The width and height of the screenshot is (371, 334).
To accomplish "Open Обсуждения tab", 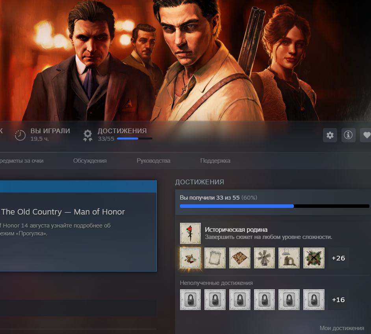I will pyautogui.click(x=90, y=161).
